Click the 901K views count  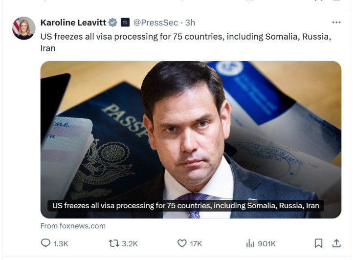tap(267, 243)
